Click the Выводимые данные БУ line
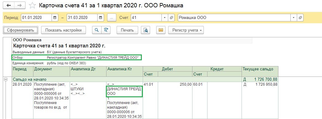 tap(57, 52)
